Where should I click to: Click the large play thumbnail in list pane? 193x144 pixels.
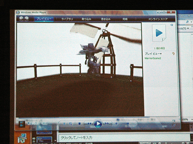159,33
